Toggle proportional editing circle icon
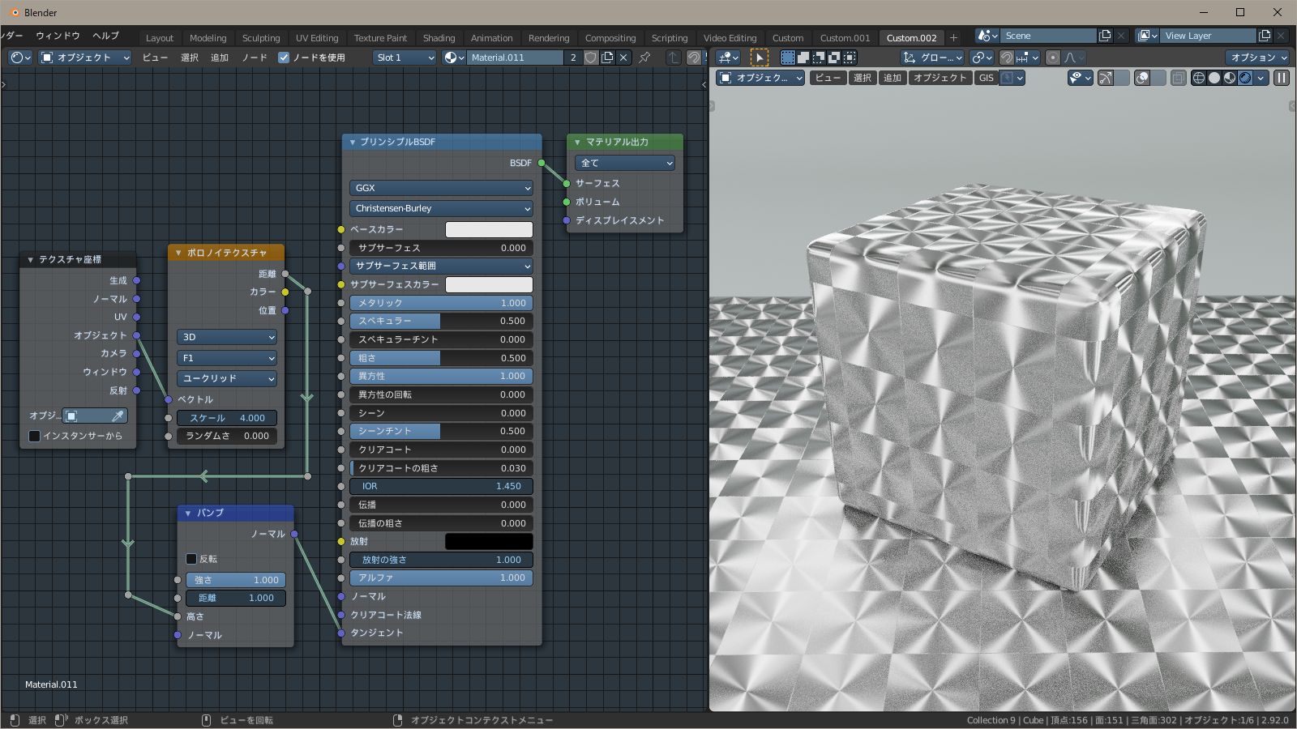Viewport: 1297px width, 729px height. coord(1052,58)
